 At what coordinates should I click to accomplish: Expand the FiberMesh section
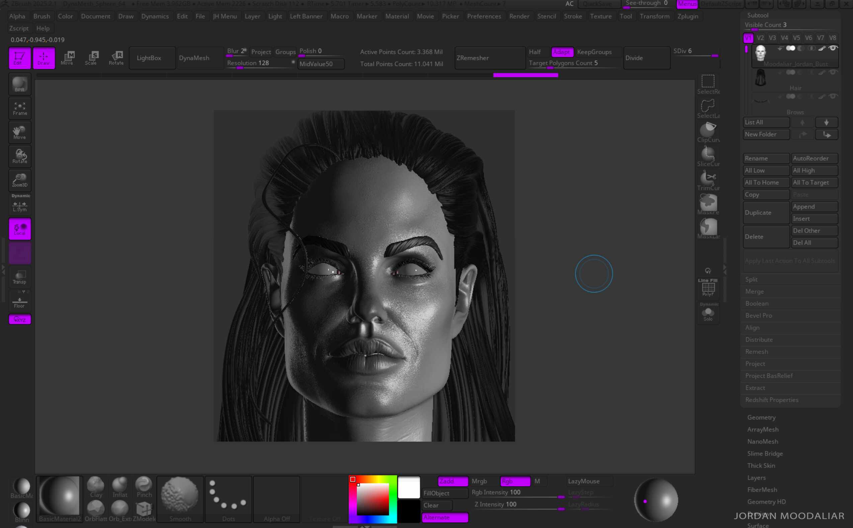[x=762, y=490]
